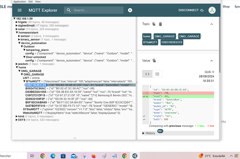Image resolution: width=240 pixels, height=159 pixels.
Task: Expand the frigate topic node
Action: pos(17,22)
